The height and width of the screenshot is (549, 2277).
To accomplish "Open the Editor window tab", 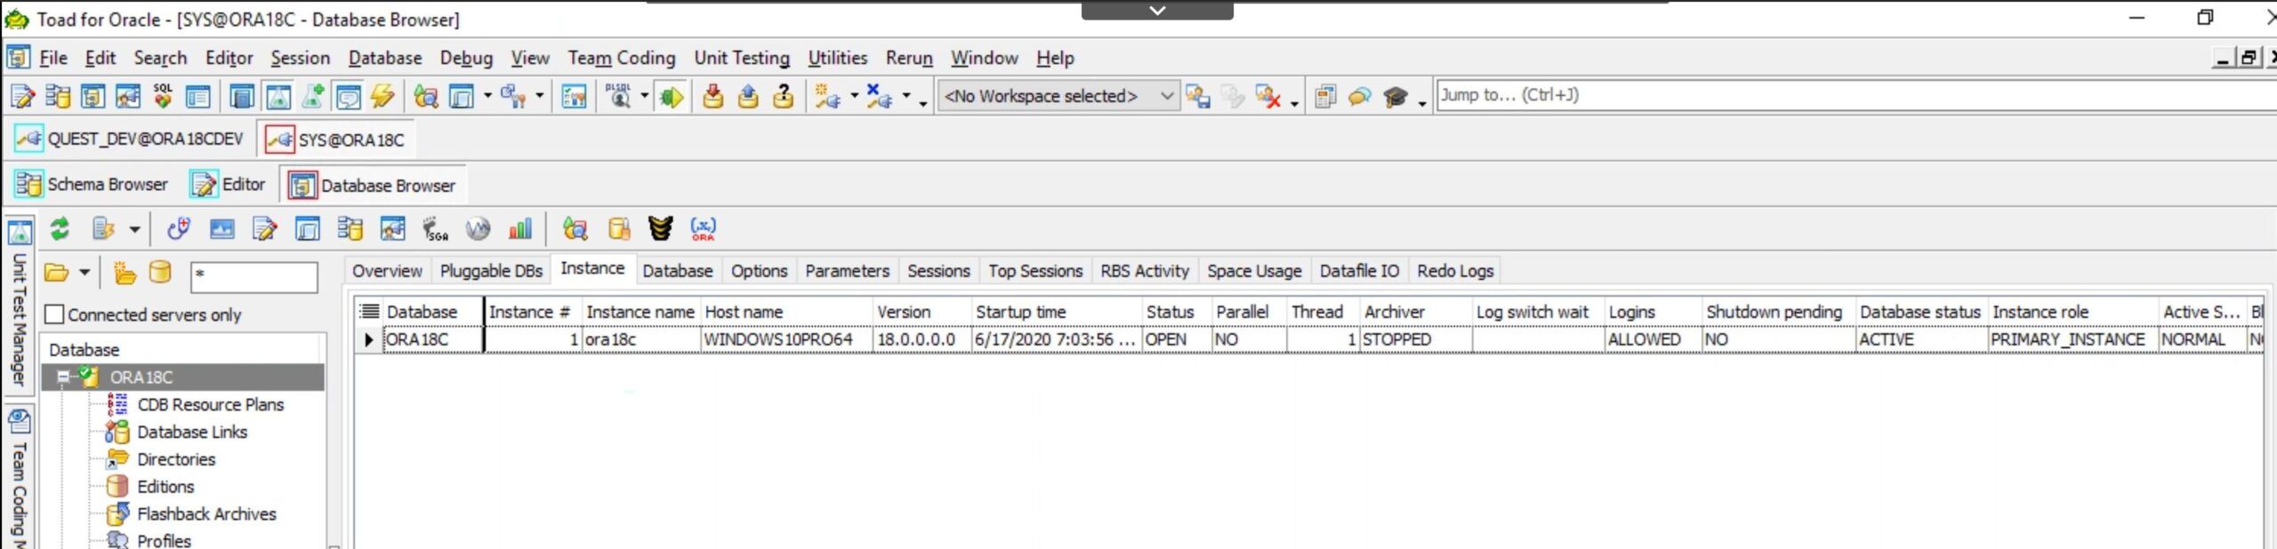I will (x=229, y=185).
